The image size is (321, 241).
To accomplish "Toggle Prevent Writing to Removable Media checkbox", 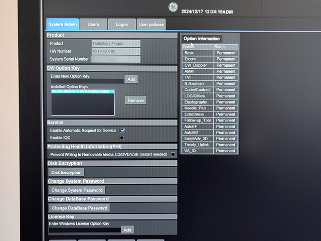I will 173,154.
